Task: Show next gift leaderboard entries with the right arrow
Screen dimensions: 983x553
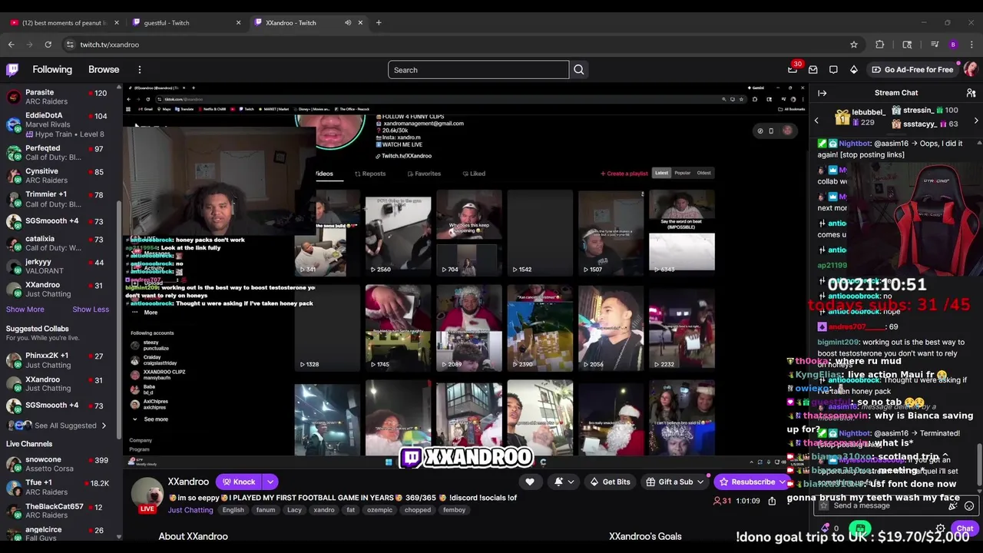Action: click(x=976, y=121)
